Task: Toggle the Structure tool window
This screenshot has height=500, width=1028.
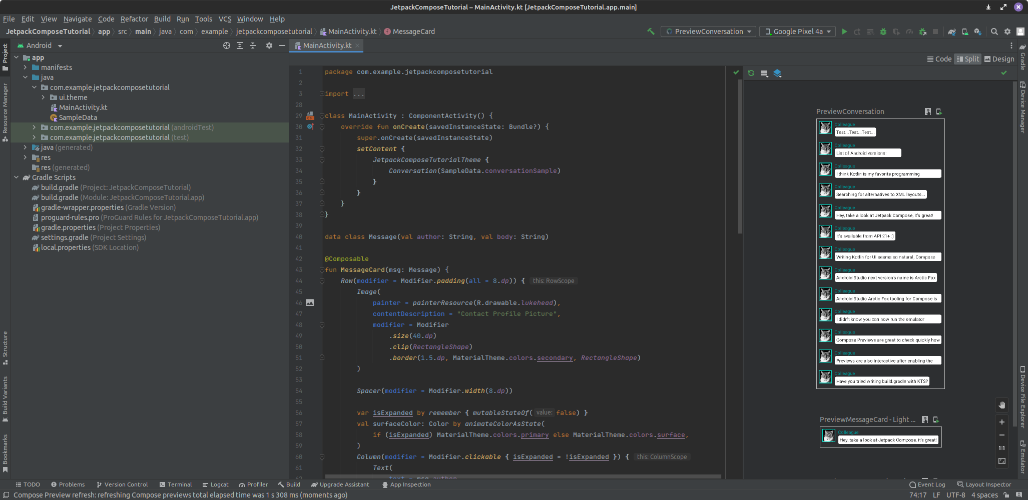Action: click(x=5, y=348)
